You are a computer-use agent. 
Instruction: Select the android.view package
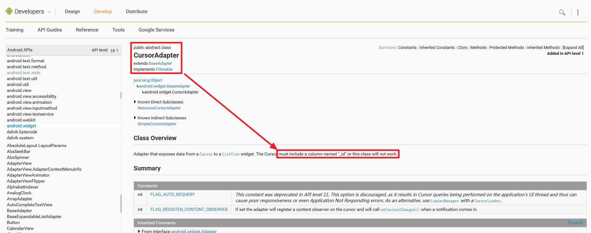[19, 90]
